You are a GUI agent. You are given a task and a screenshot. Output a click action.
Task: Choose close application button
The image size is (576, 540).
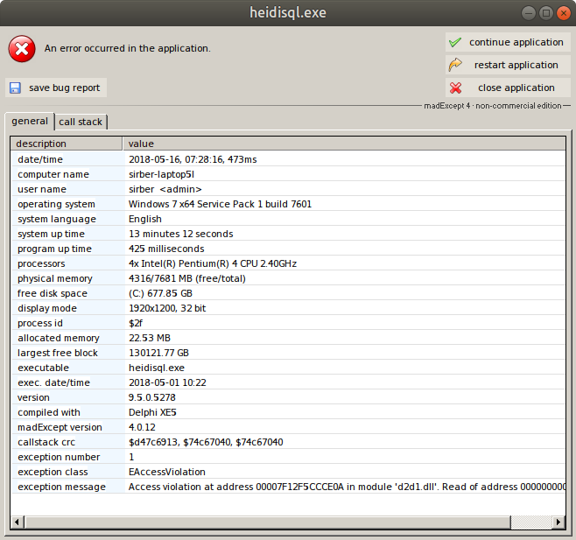tap(508, 88)
